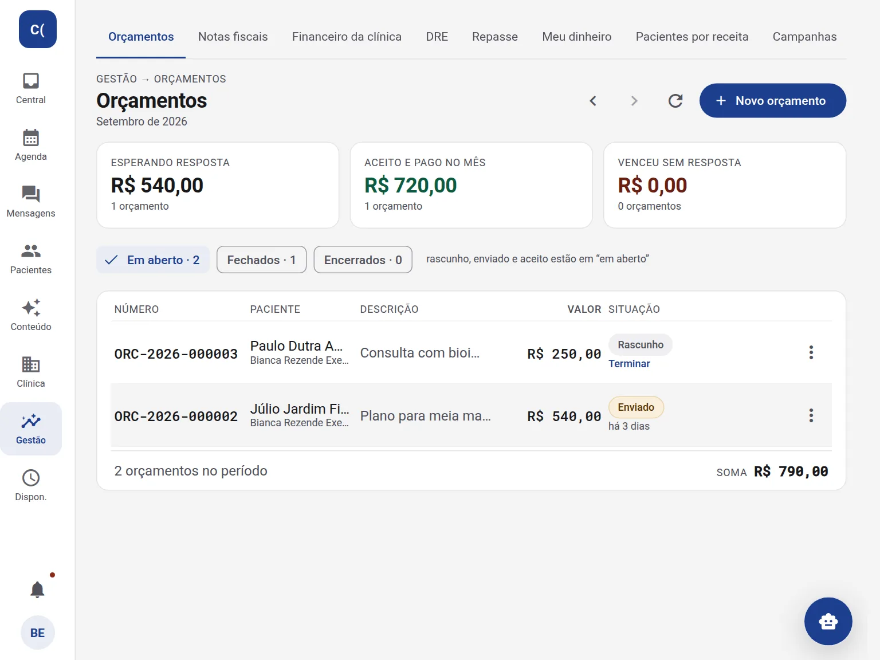The height and width of the screenshot is (660, 880).
Task: Open notifications bell icon
Action: pyautogui.click(x=37, y=589)
